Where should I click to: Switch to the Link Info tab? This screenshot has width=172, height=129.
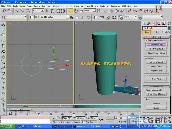166,32
